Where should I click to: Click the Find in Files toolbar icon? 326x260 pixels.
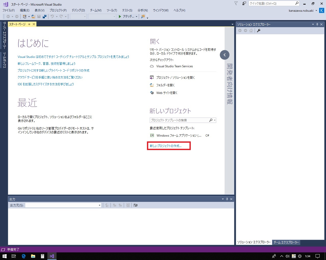tap(143, 17)
